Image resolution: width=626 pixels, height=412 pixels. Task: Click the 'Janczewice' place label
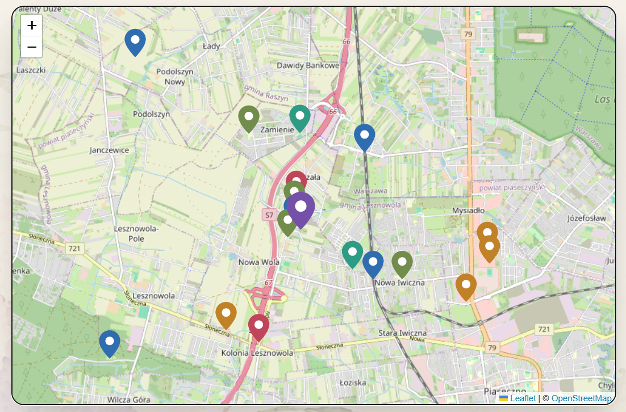109,150
